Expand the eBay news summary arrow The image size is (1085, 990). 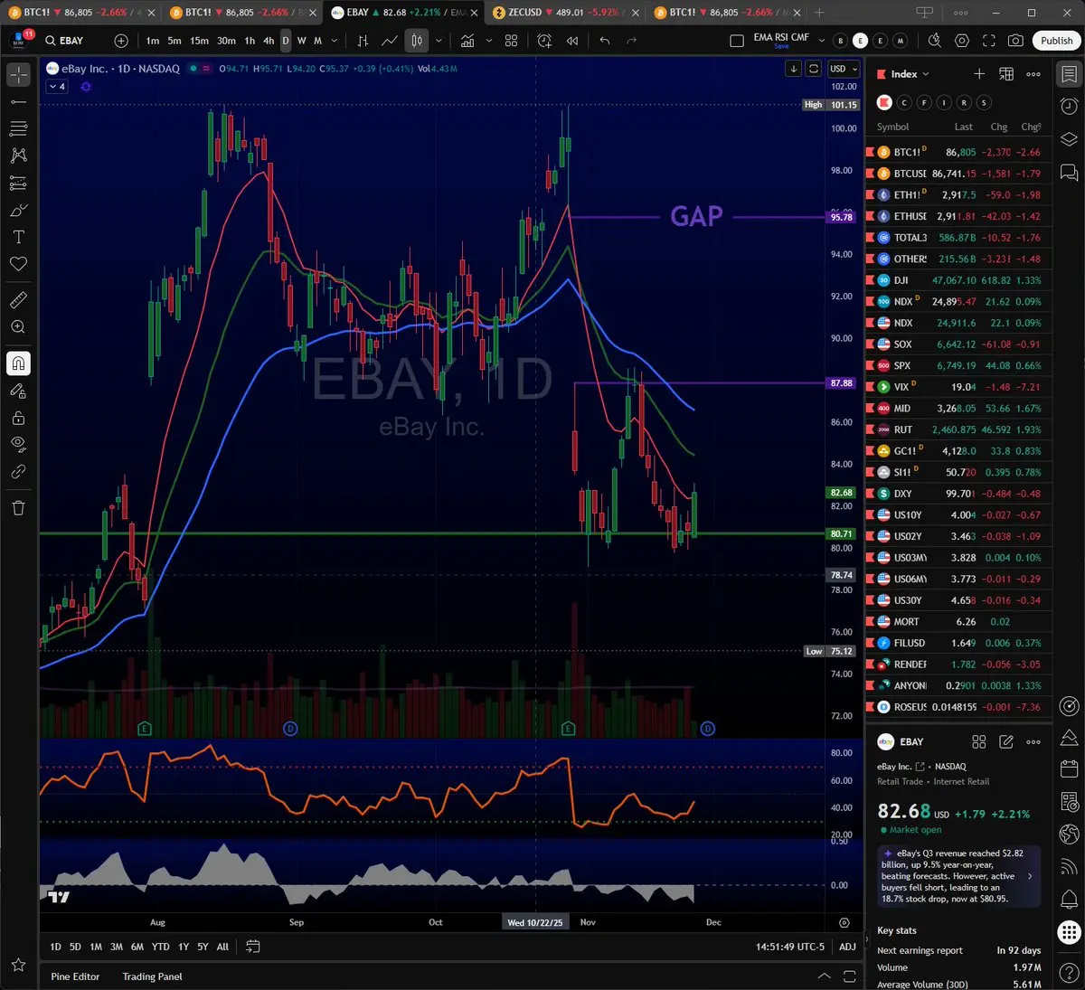pos(1030,876)
